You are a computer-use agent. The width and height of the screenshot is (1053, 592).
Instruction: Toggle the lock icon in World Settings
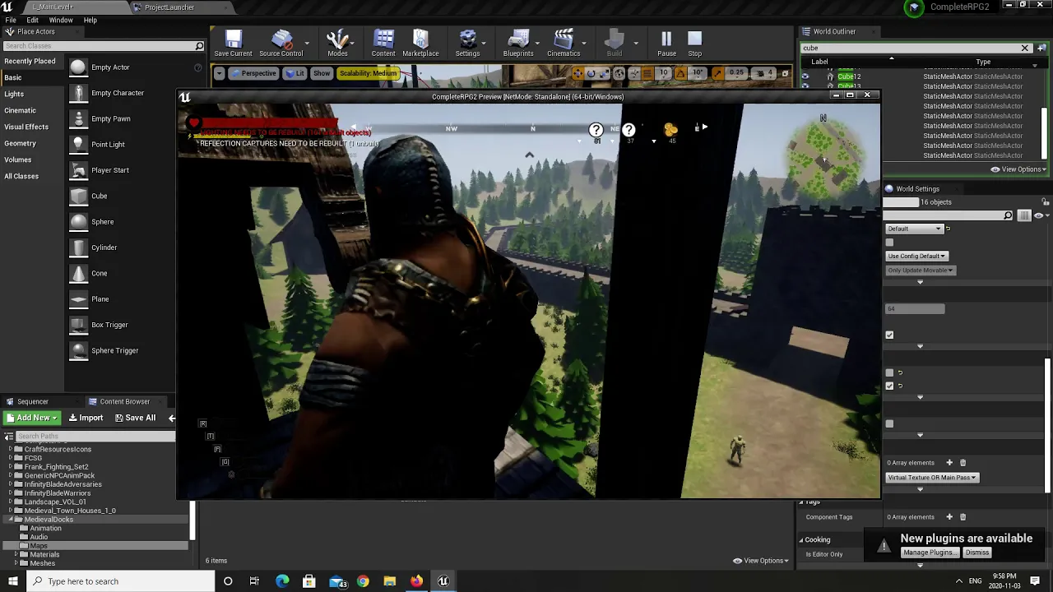pyautogui.click(x=1046, y=202)
